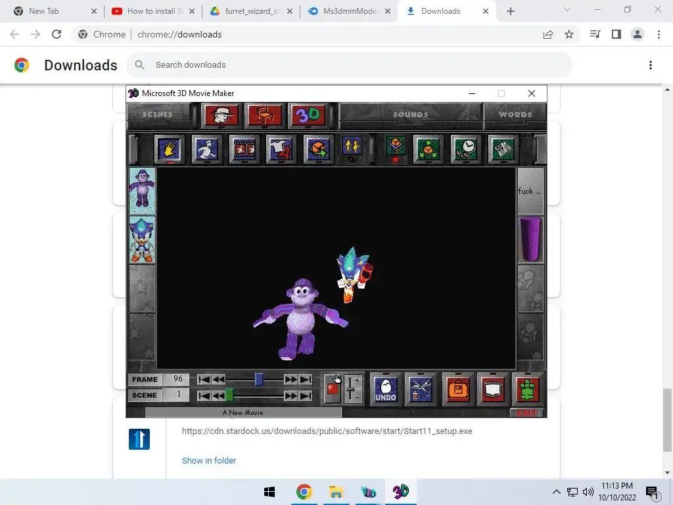Switch to the Ms3dmmModel tab
Viewport: 673px width, 505px height.
(349, 11)
